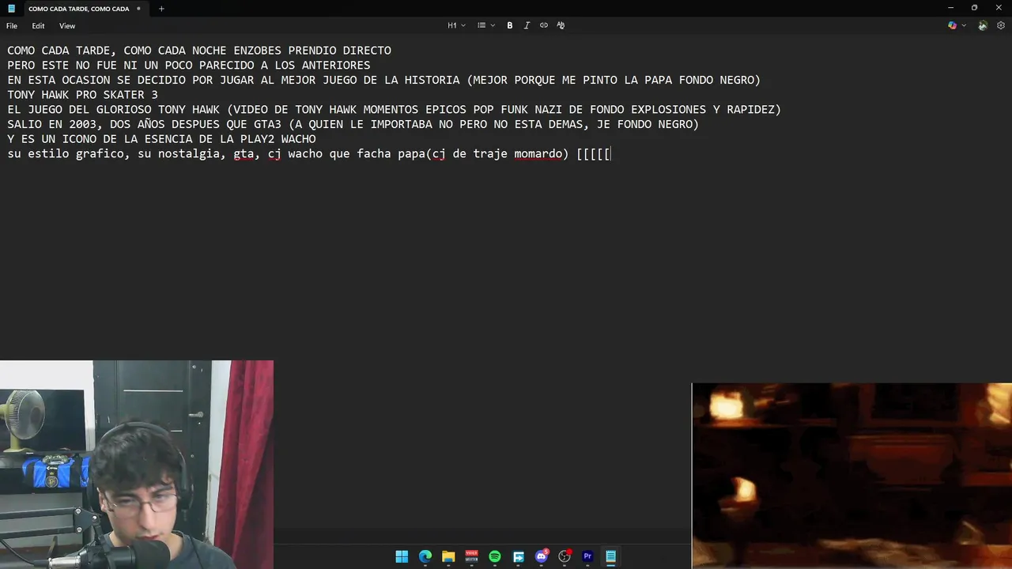Toggle italic formatting
This screenshot has height=569, width=1012.
pos(527,25)
